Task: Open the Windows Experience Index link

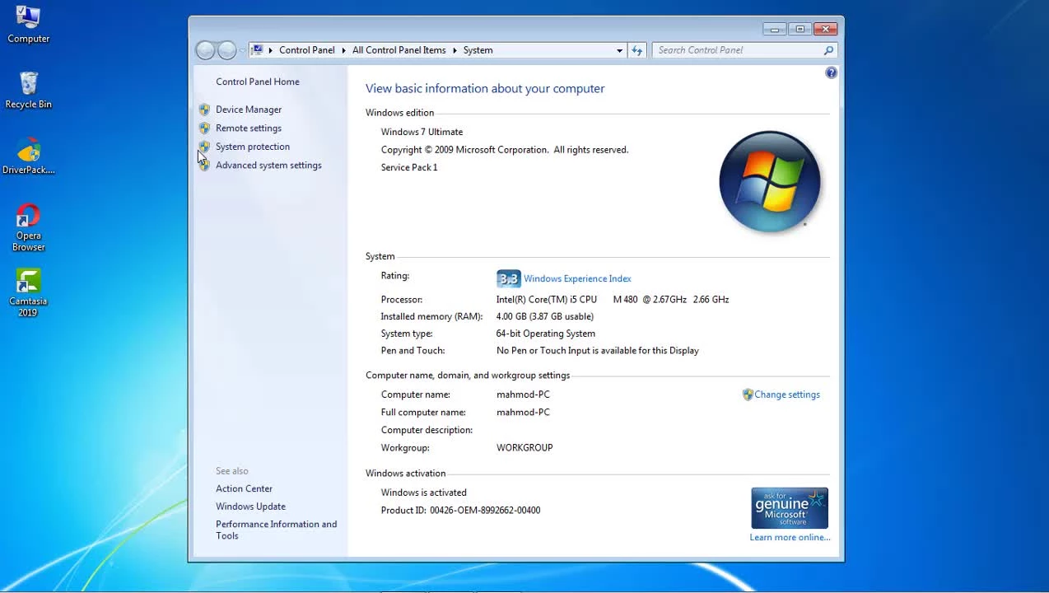Action: [x=577, y=279]
